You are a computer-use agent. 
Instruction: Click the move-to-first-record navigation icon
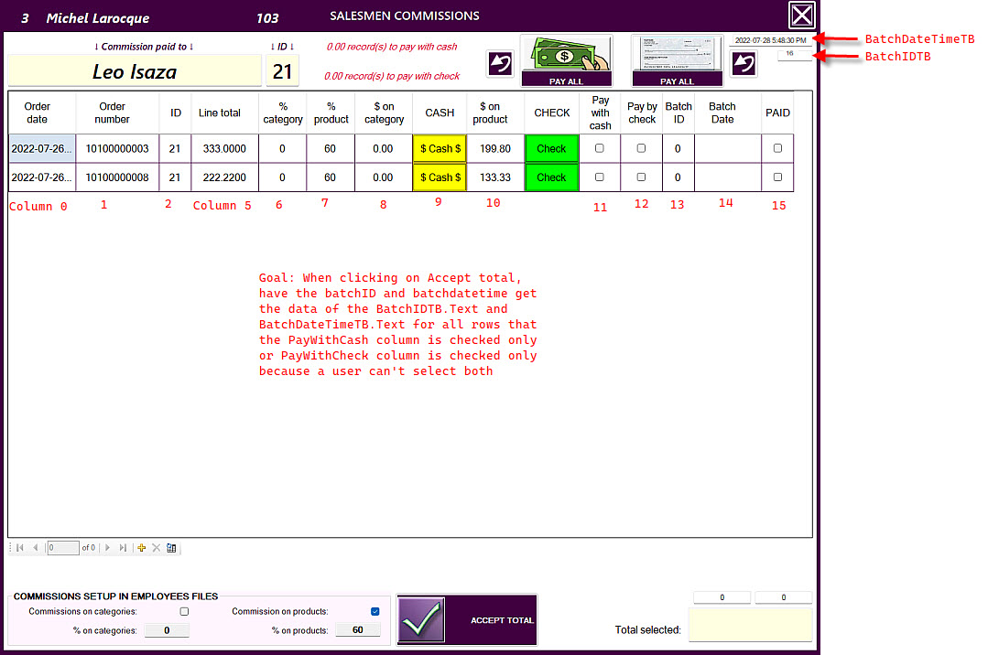(x=20, y=547)
